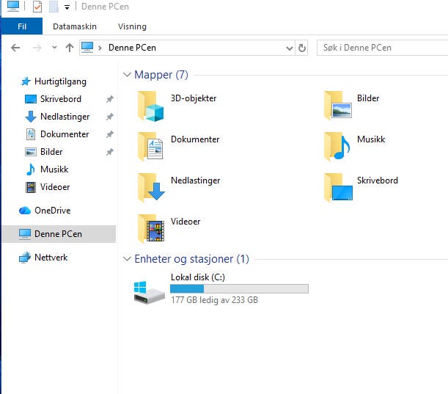Open the address bar history dropdown

click(290, 48)
